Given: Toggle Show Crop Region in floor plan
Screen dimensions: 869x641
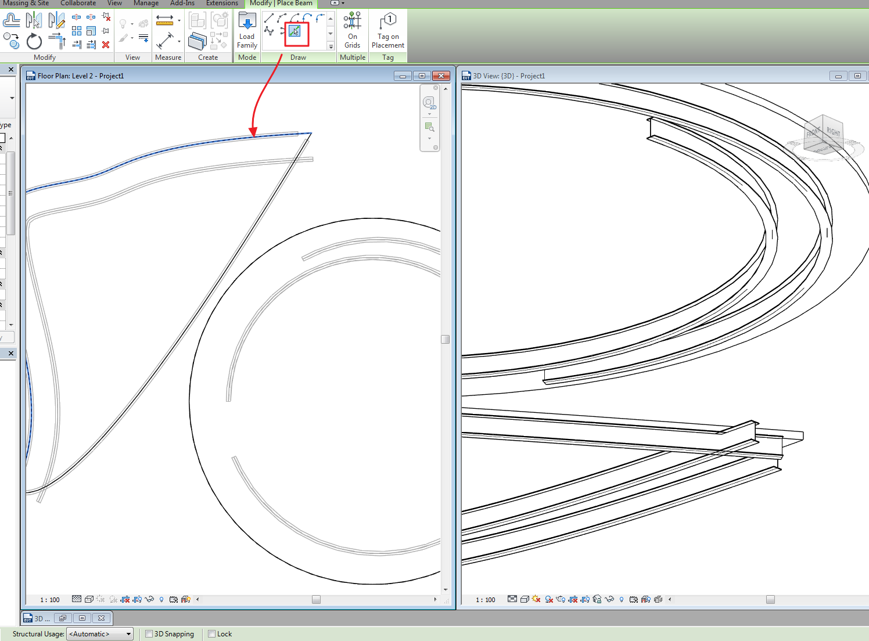Looking at the screenshot, I should tap(137, 599).
